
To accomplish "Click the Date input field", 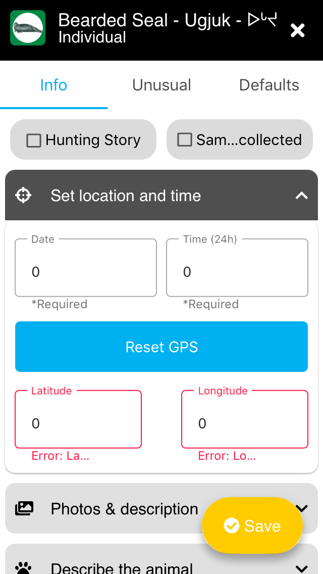I will click(x=86, y=272).
